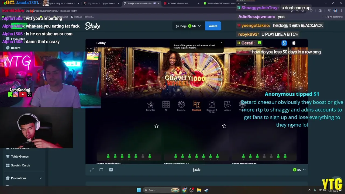Select the Blackjack category tab
Screen dimensions: 345x194
(x=196, y=106)
